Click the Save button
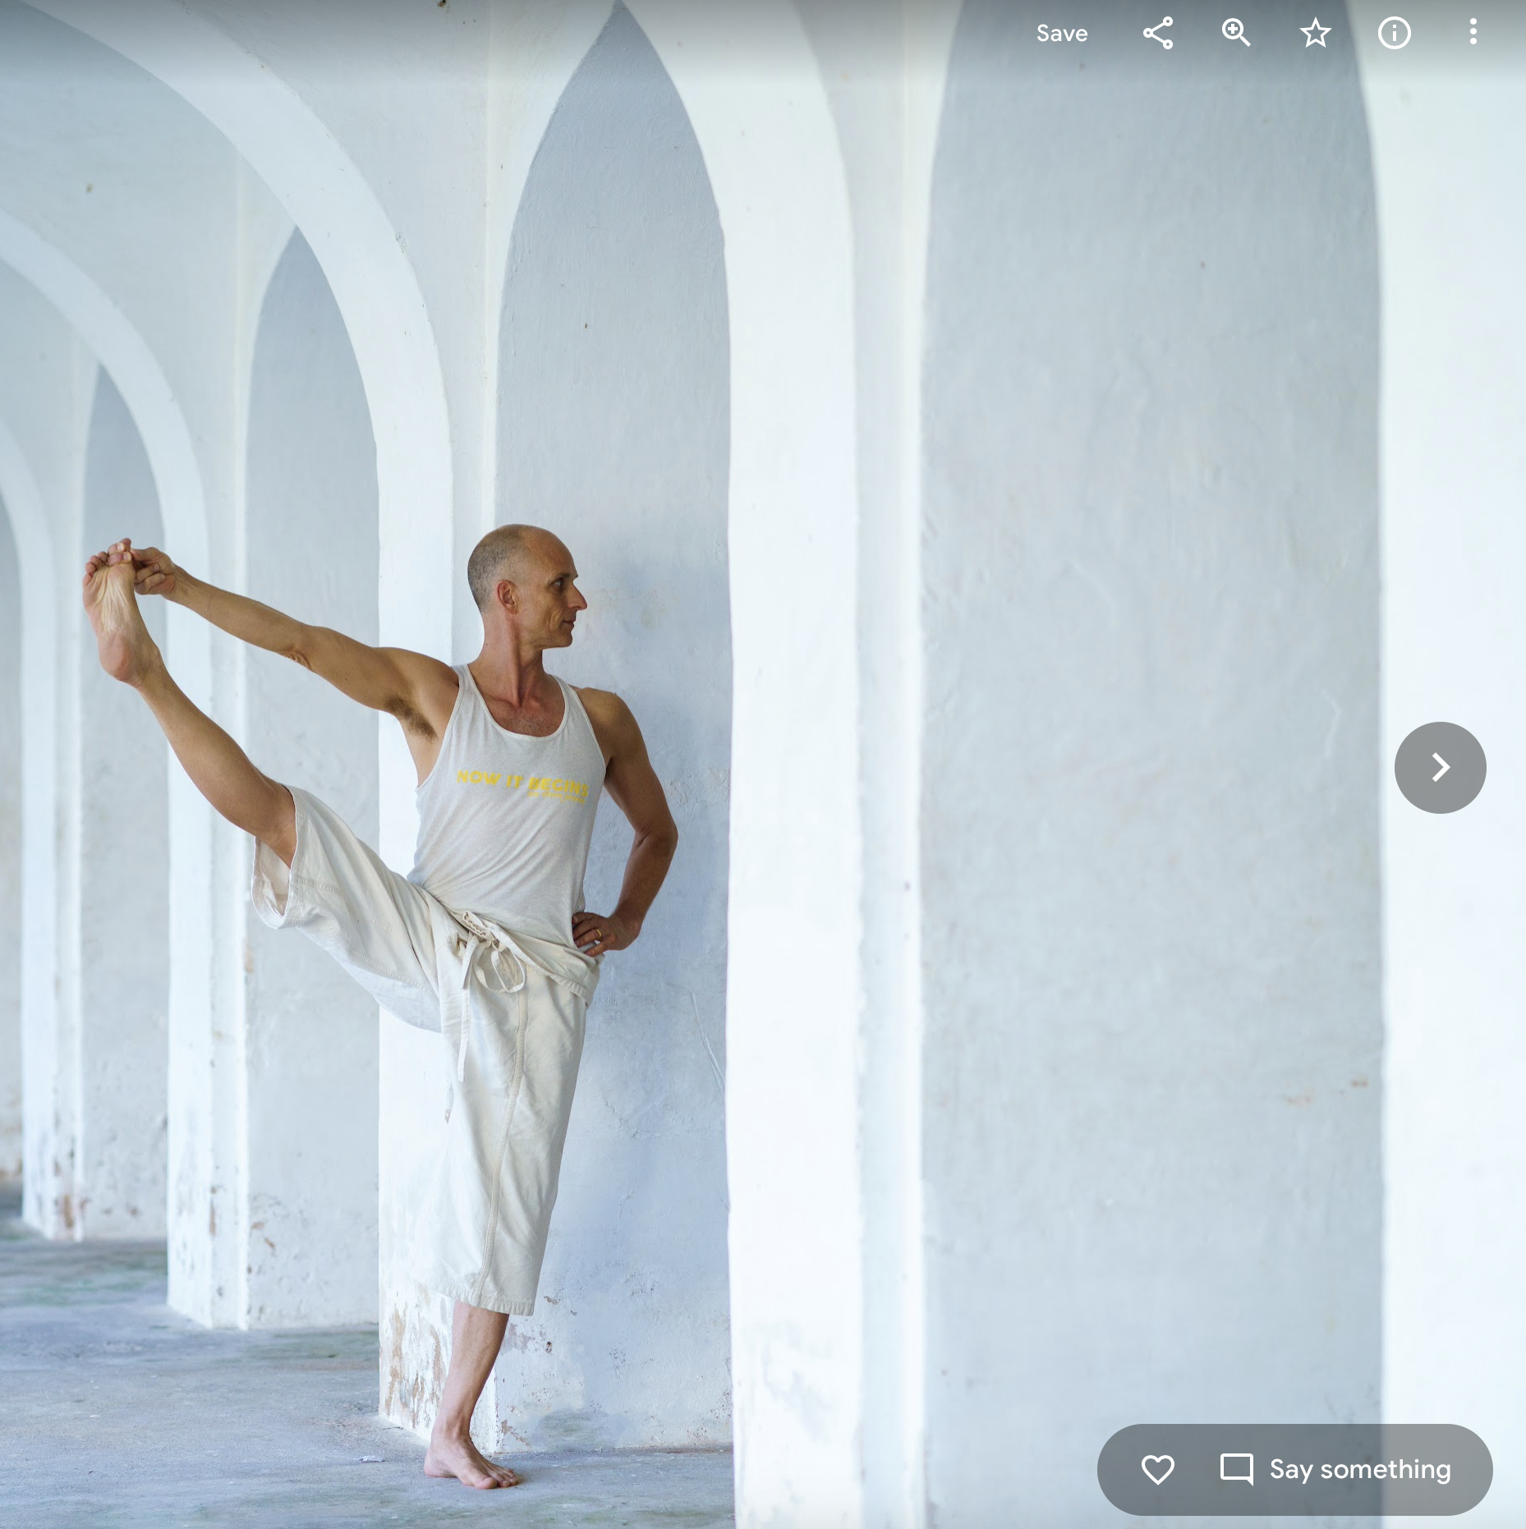Viewport: 1526px width, 1529px height. [1061, 34]
